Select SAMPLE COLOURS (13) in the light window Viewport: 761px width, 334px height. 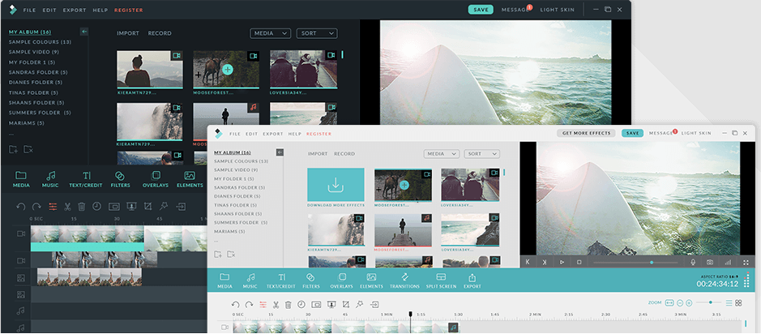point(242,161)
